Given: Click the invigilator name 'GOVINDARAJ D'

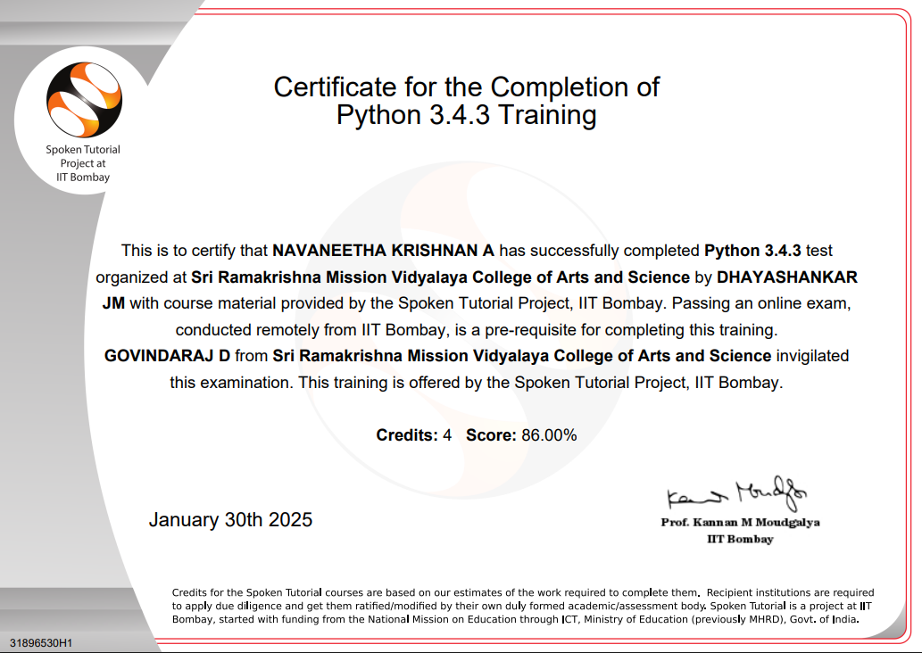Looking at the screenshot, I should (x=167, y=356).
